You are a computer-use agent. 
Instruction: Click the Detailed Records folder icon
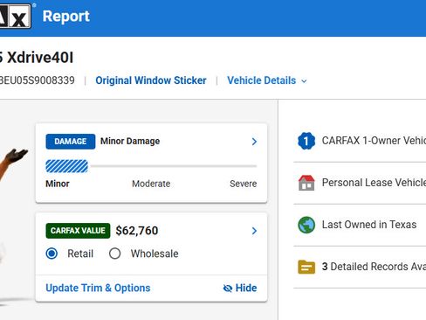pyautogui.click(x=306, y=267)
